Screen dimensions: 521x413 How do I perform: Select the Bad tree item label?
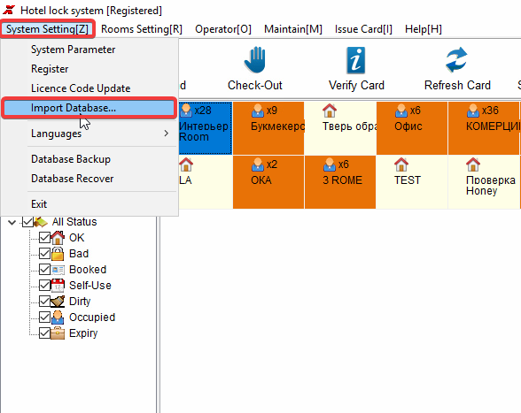click(x=79, y=254)
